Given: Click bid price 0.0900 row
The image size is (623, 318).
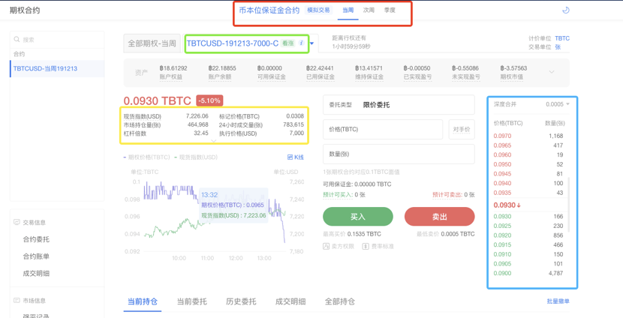Looking at the screenshot, I should [x=528, y=273].
